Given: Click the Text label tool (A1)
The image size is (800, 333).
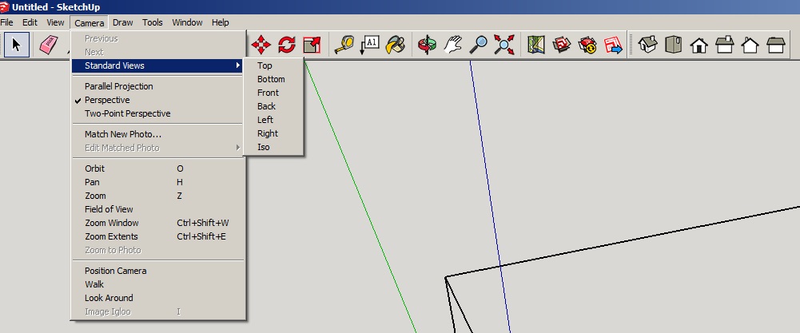Looking at the screenshot, I should [370, 45].
